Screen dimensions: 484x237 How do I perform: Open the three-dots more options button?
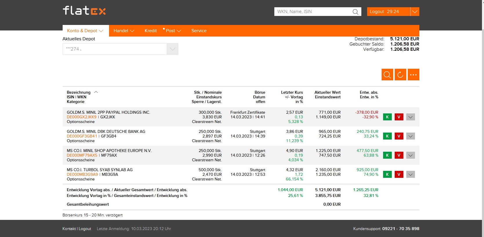point(413,75)
